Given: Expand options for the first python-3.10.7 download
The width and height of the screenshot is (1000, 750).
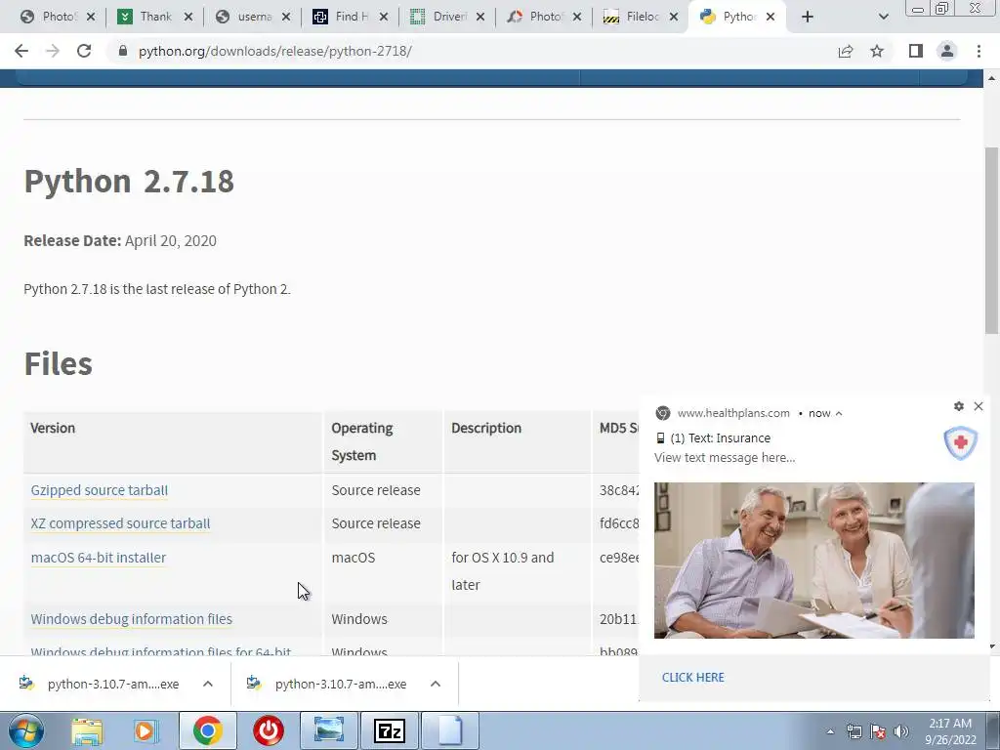Looking at the screenshot, I should click(208, 684).
